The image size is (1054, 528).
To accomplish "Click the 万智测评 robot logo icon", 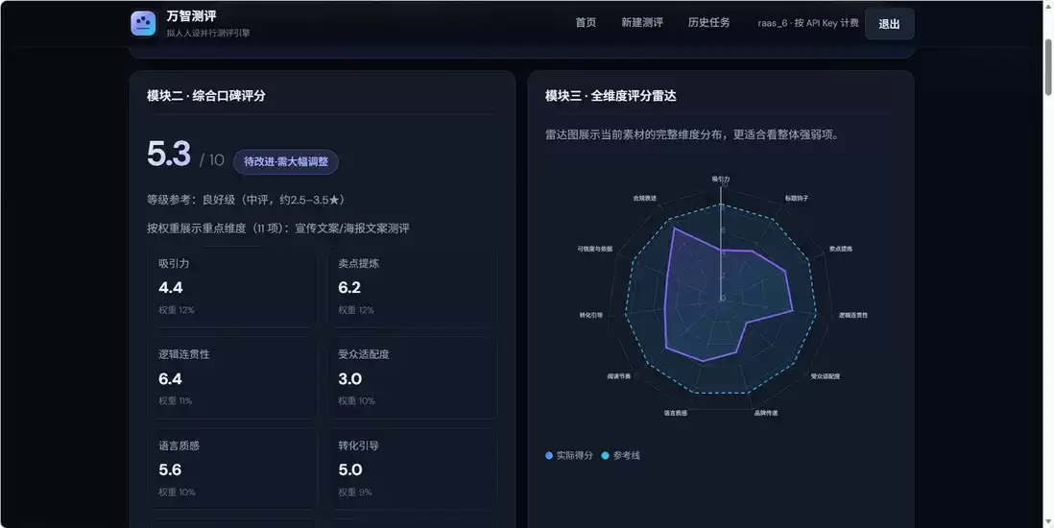I will pyautogui.click(x=143, y=24).
